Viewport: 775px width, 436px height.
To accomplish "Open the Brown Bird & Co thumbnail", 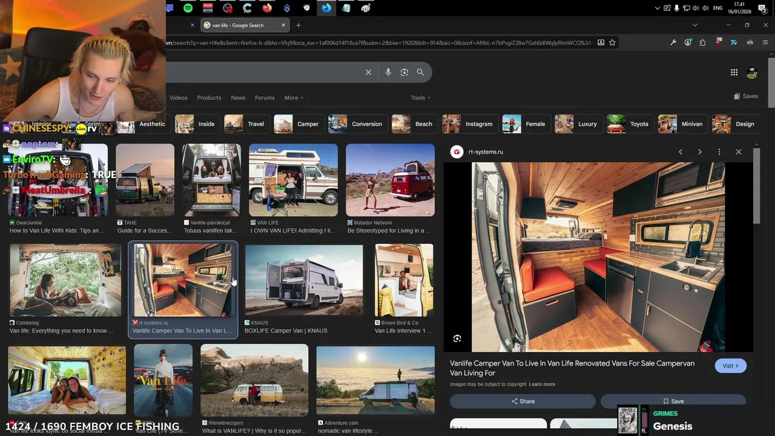I will click(x=404, y=280).
